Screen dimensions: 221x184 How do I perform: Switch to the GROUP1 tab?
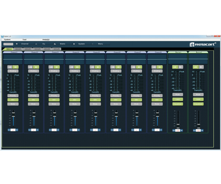[x=18, y=49]
